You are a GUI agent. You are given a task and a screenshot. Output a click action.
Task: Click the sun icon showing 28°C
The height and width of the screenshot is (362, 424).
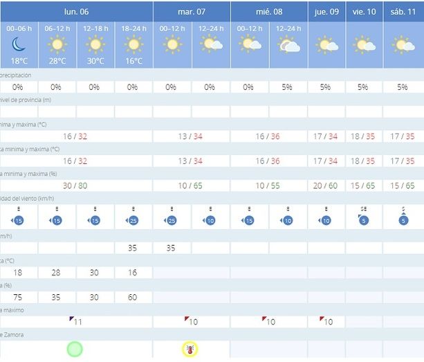[56, 45]
